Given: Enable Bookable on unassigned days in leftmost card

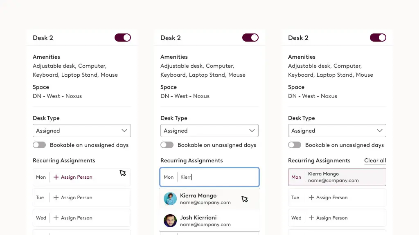Looking at the screenshot, I should pyautogui.click(x=39, y=145).
